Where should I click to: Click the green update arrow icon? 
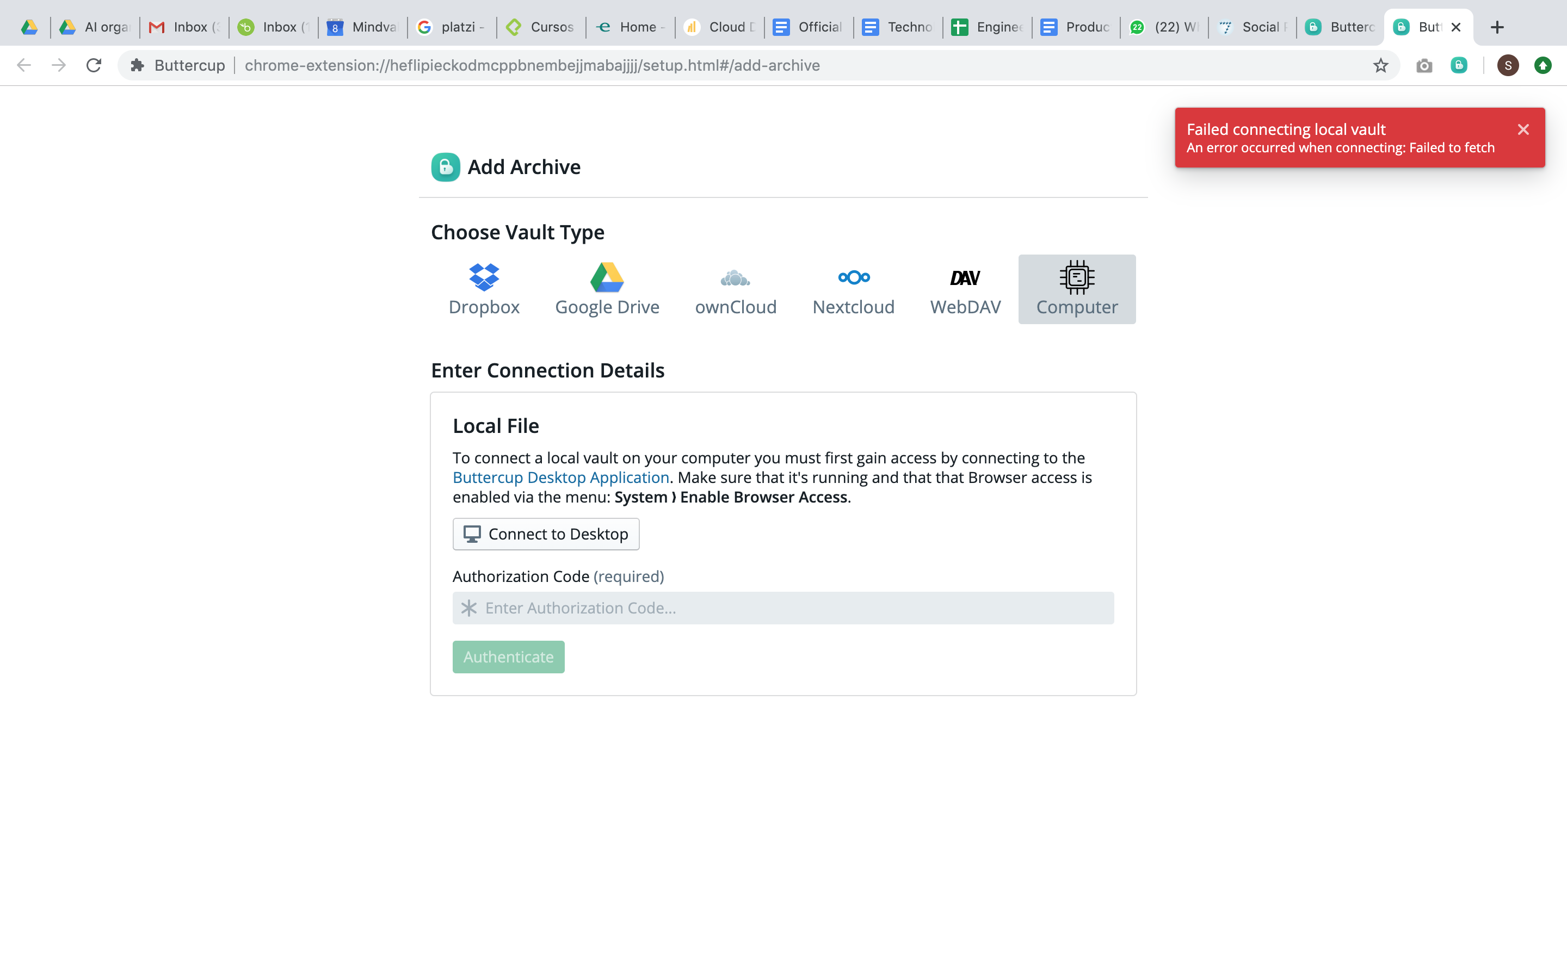point(1543,65)
